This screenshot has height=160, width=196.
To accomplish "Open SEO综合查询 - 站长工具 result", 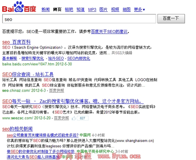I will click(x=28, y=74).
